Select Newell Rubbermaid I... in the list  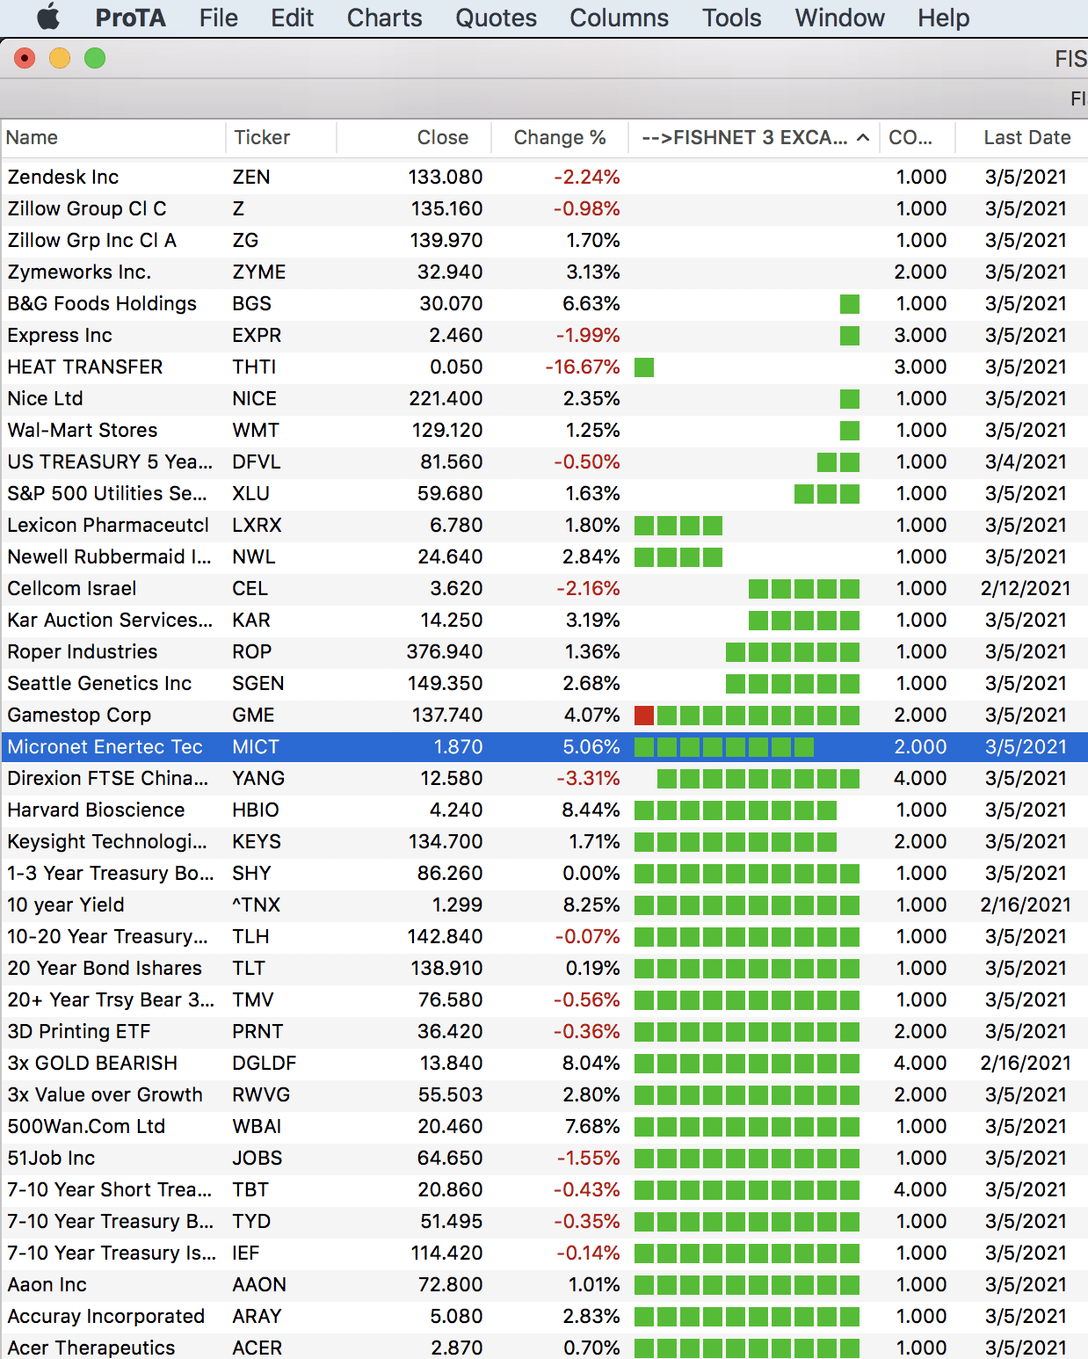click(x=109, y=556)
